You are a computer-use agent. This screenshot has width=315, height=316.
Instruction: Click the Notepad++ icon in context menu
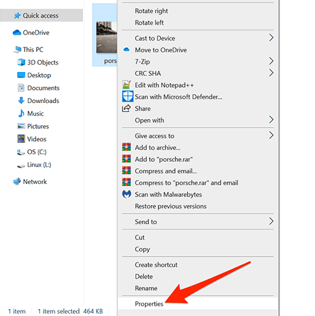[126, 85]
